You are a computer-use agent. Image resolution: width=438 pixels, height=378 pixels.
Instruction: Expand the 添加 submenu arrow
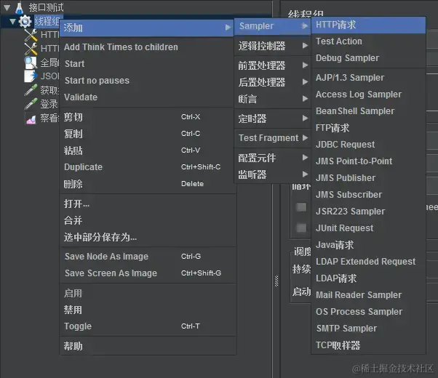(228, 28)
